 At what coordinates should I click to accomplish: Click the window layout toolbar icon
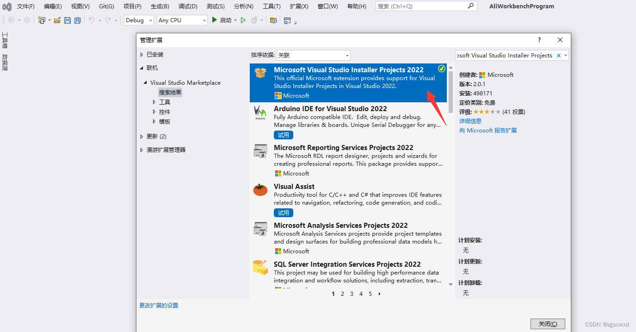click(287, 20)
